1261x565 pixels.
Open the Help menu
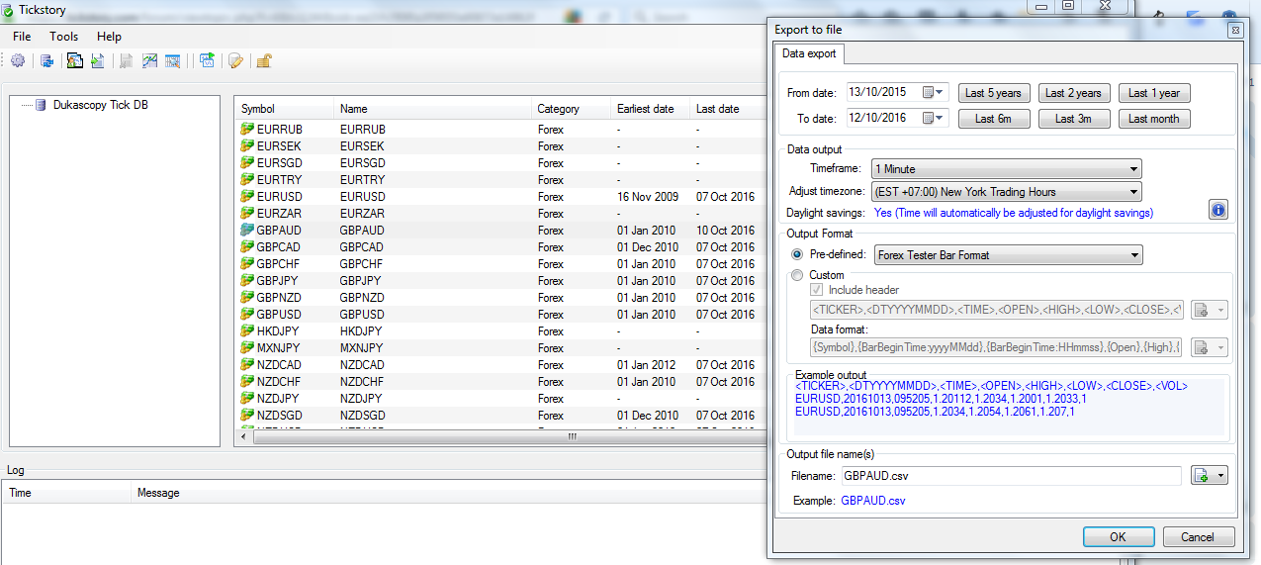[x=110, y=37]
